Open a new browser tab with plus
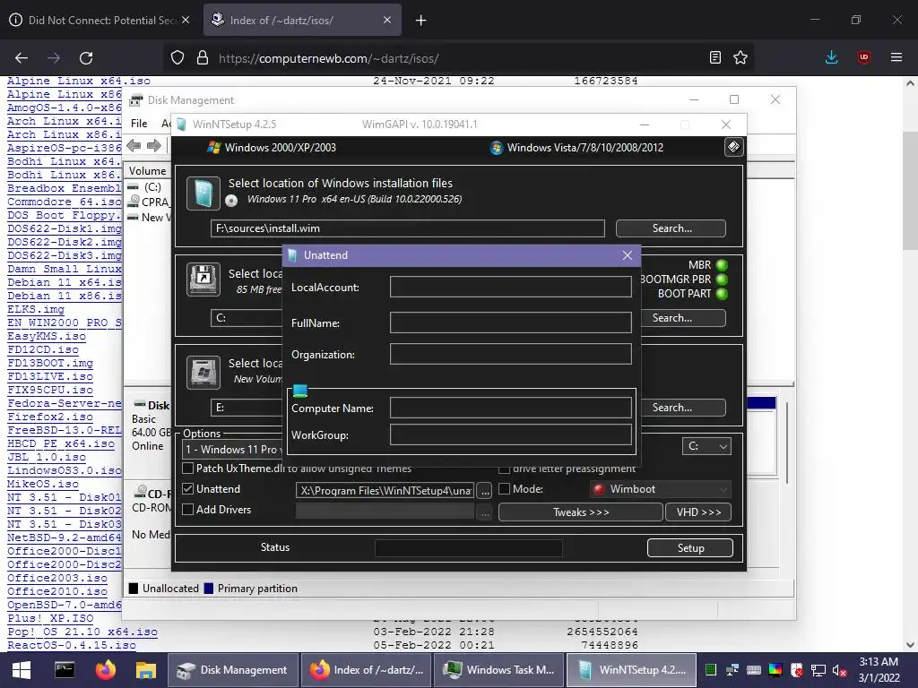 (x=421, y=21)
